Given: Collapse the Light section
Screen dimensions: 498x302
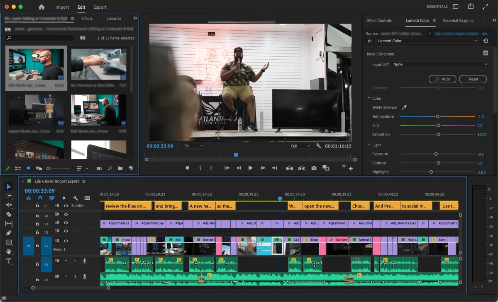Looking at the screenshot, I should [x=369, y=145].
